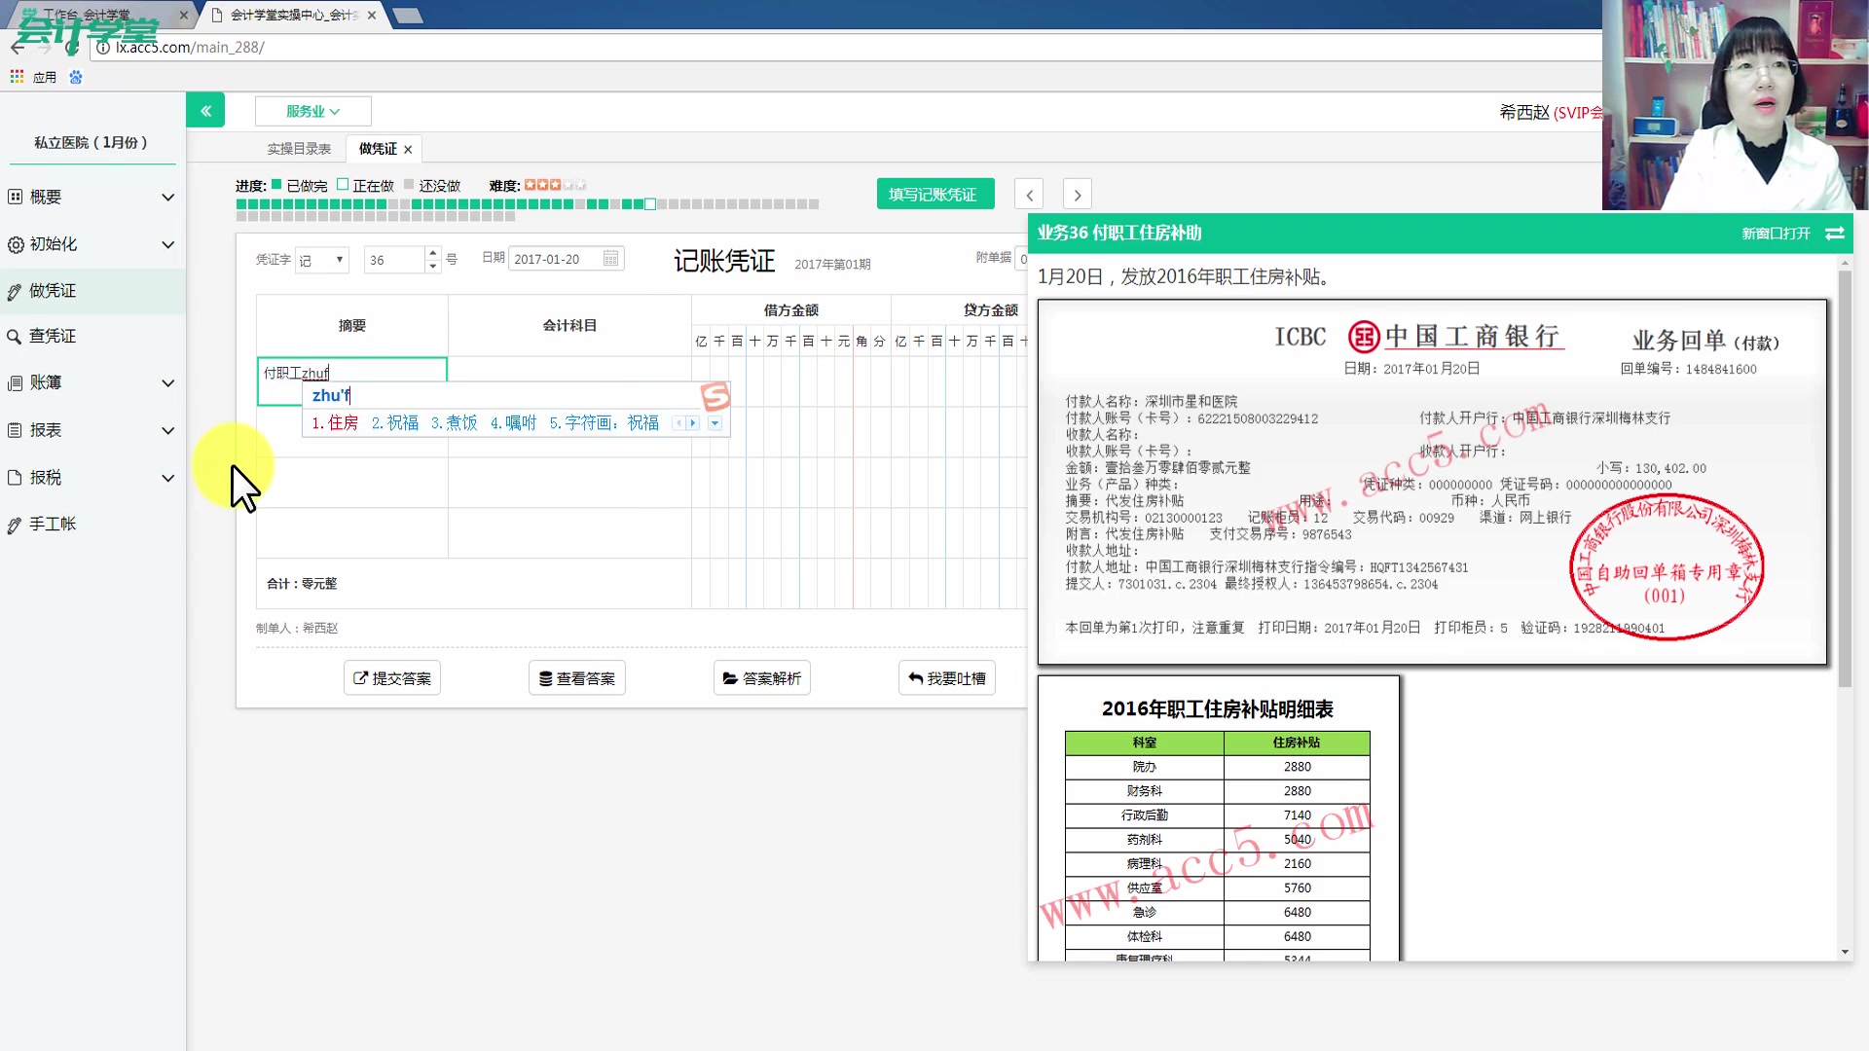
Task: Increment voucher number with up stepper arrow
Action: tap(432, 253)
